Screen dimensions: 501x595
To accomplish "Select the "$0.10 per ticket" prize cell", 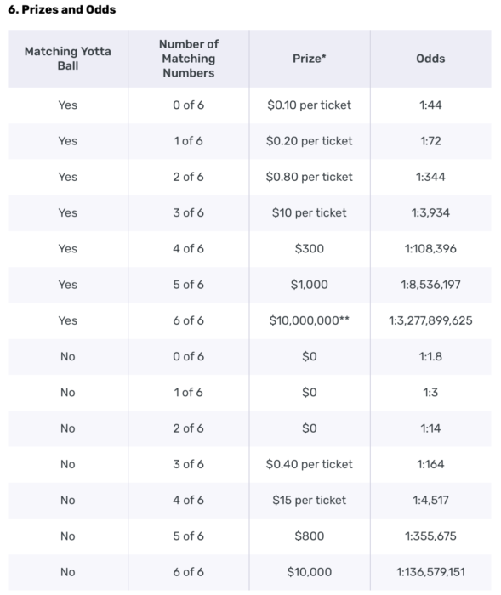I will (x=310, y=105).
